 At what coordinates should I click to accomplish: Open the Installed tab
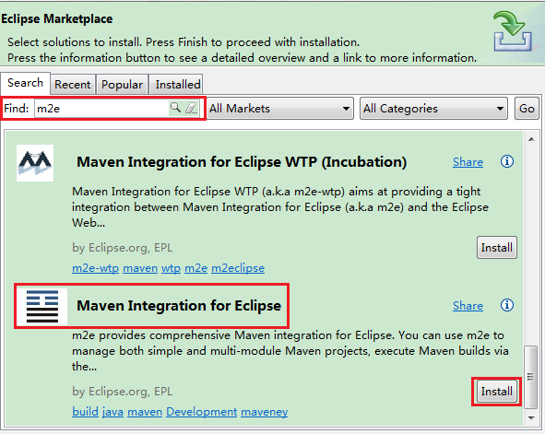pyautogui.click(x=177, y=85)
